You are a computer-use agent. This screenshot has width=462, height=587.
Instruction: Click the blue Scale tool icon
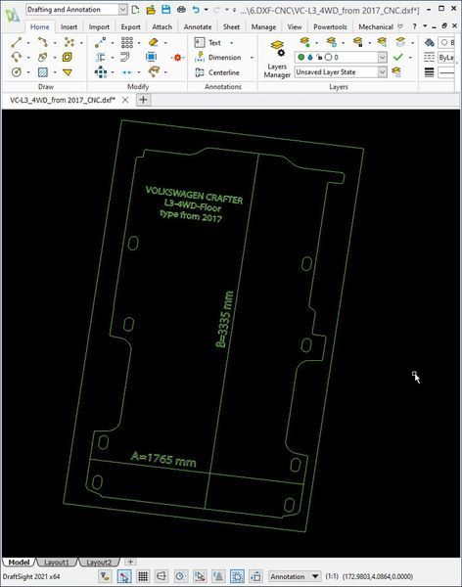[151, 58]
